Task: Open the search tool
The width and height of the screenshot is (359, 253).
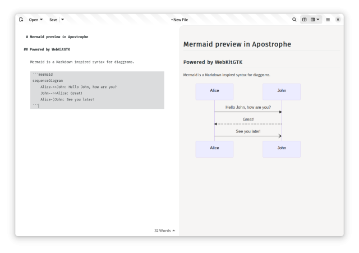Action: coord(294,20)
